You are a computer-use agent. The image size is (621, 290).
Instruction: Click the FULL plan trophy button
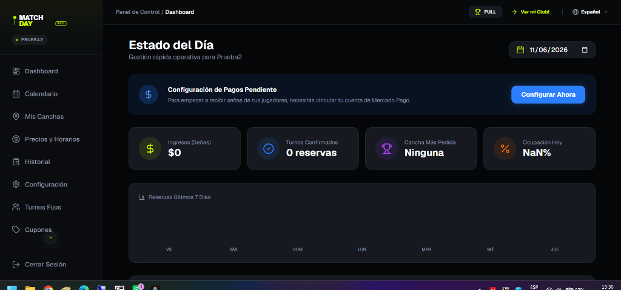click(x=485, y=12)
